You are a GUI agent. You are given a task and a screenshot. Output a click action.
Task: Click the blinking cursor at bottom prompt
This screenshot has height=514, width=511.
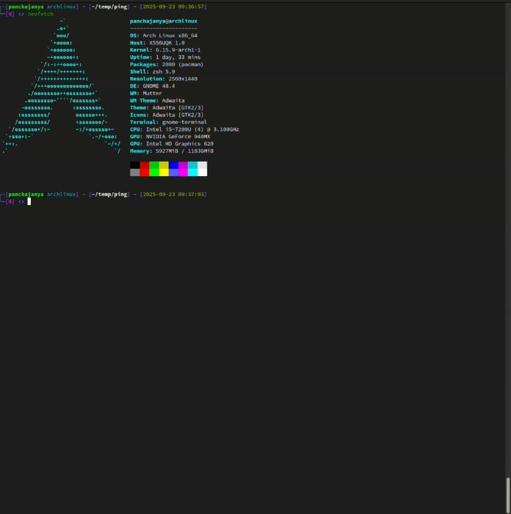(x=29, y=202)
